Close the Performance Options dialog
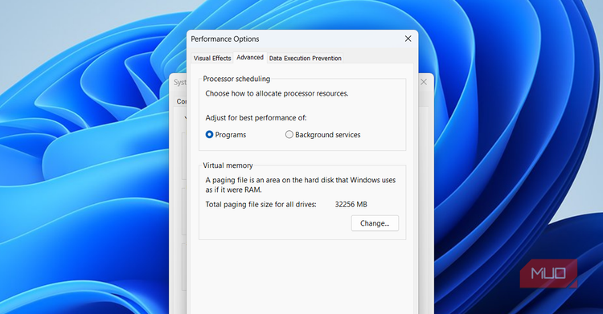The width and height of the screenshot is (603, 314). [408, 39]
